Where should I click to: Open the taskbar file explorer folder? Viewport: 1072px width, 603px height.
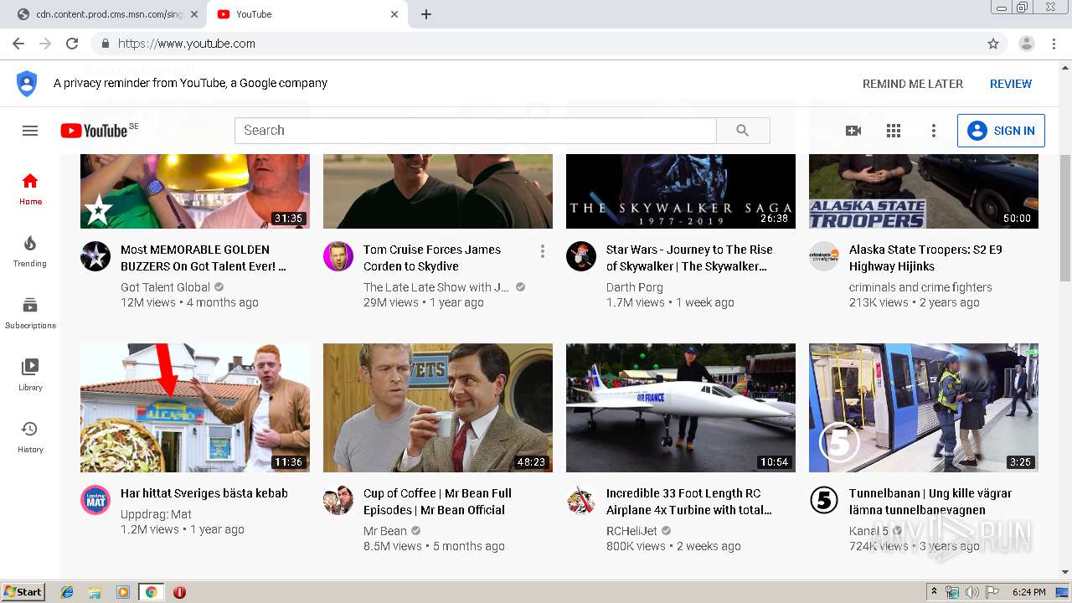click(95, 592)
